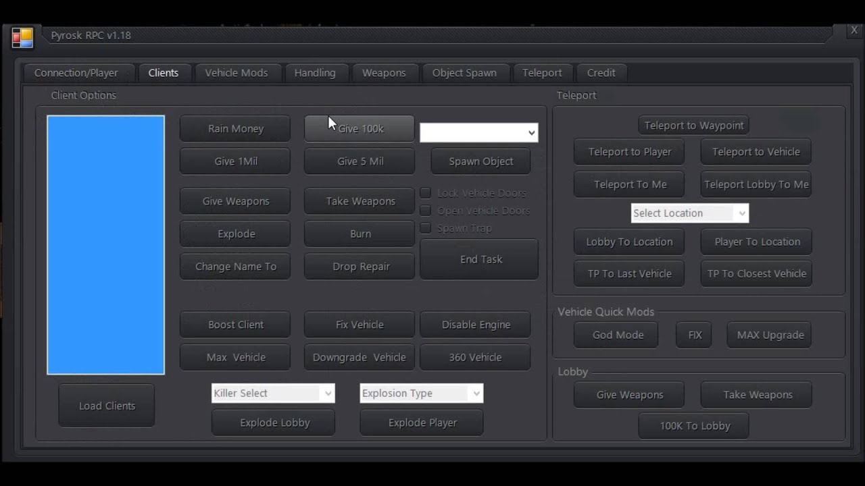Click the Explode Lobby button
The height and width of the screenshot is (486, 865).
pos(274,423)
